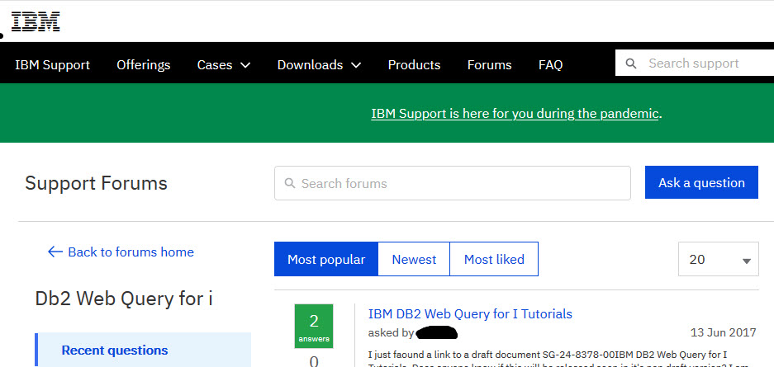Open the Offerings menu item
The height and width of the screenshot is (367, 774).
point(143,65)
